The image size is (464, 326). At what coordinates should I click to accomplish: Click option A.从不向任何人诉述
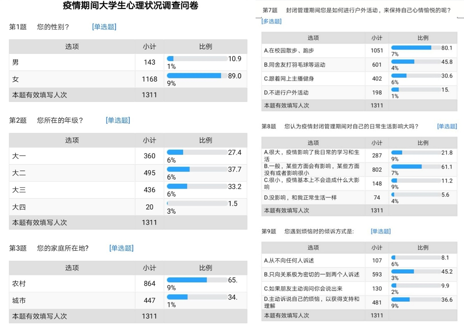tap(289, 261)
